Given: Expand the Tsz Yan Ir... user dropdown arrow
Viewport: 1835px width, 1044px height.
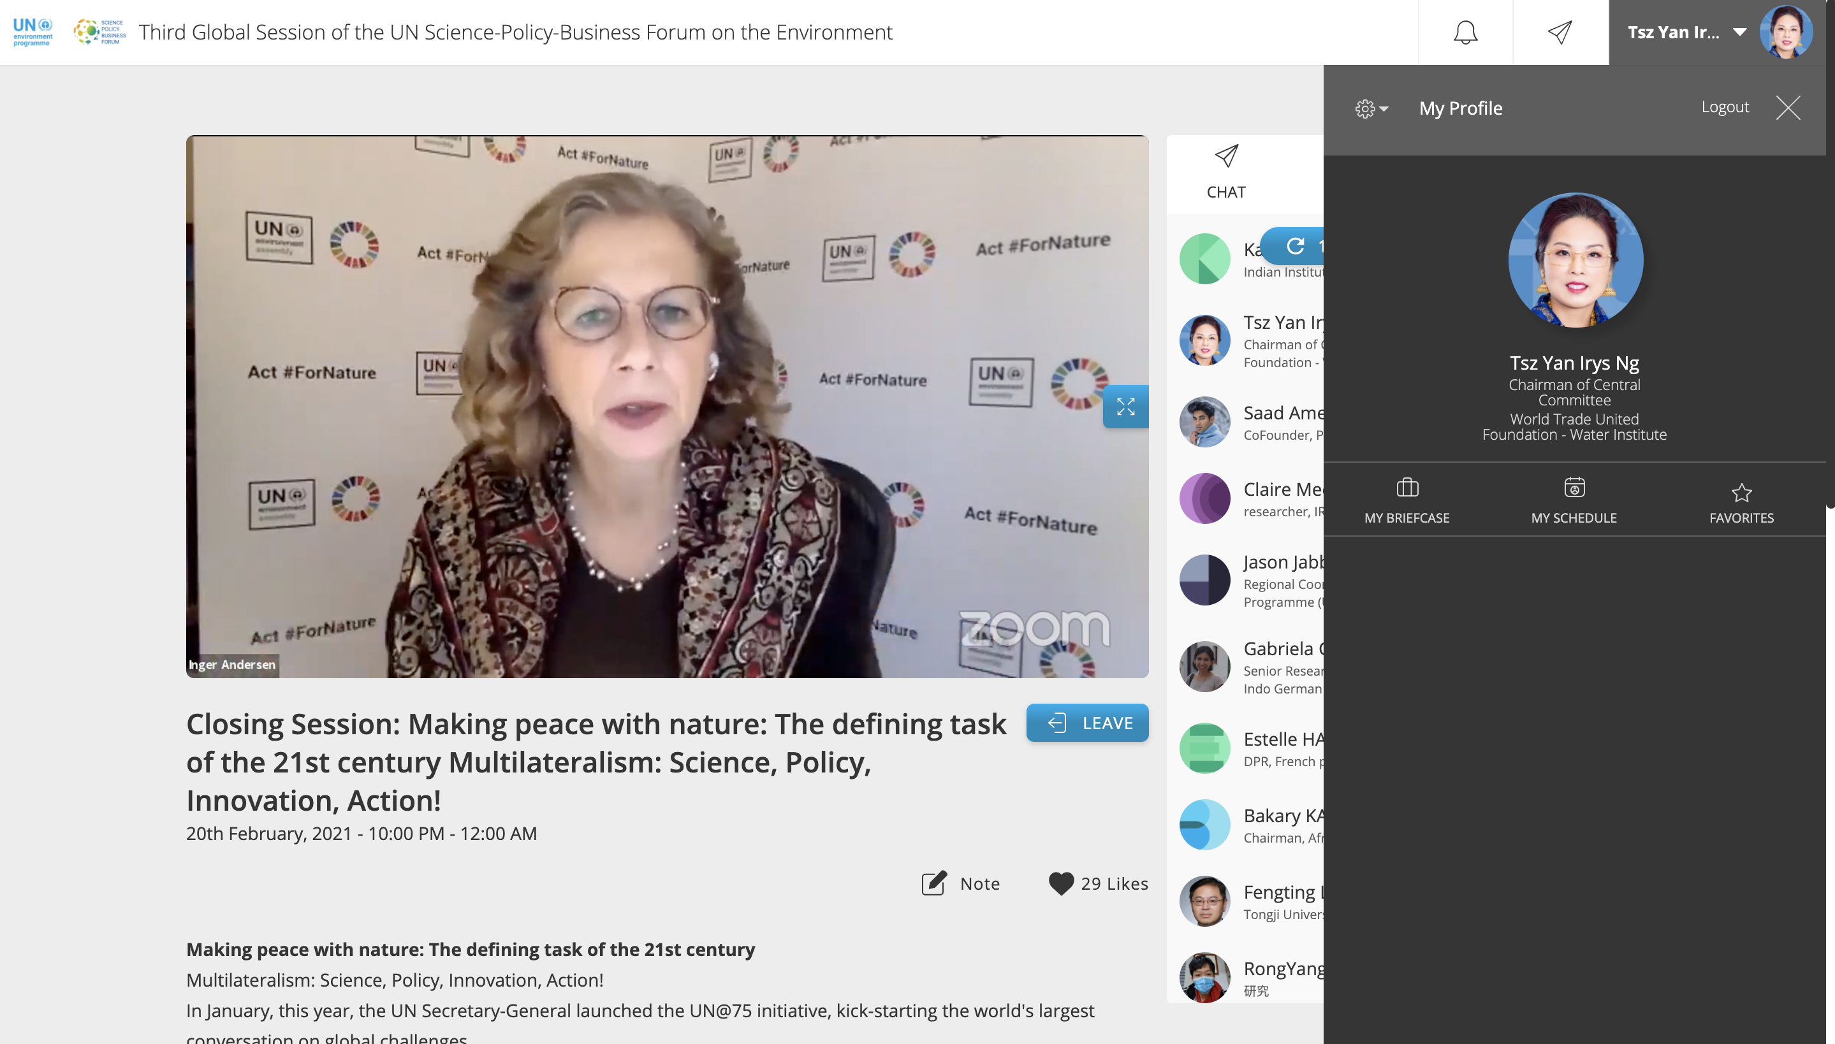Looking at the screenshot, I should (1739, 33).
